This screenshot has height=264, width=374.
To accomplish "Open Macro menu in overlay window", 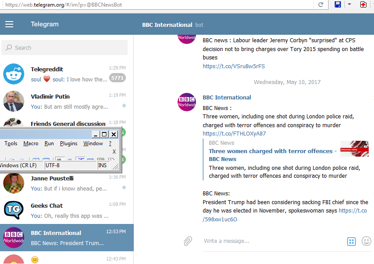I will [31, 143].
